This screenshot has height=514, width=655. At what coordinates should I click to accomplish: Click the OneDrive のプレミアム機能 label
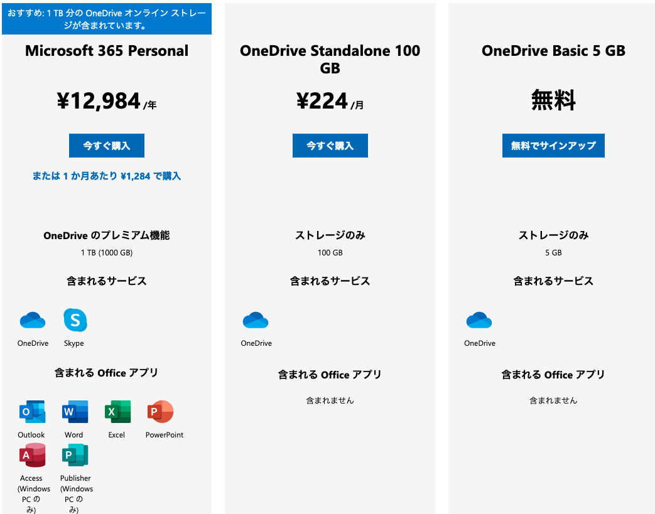click(107, 235)
